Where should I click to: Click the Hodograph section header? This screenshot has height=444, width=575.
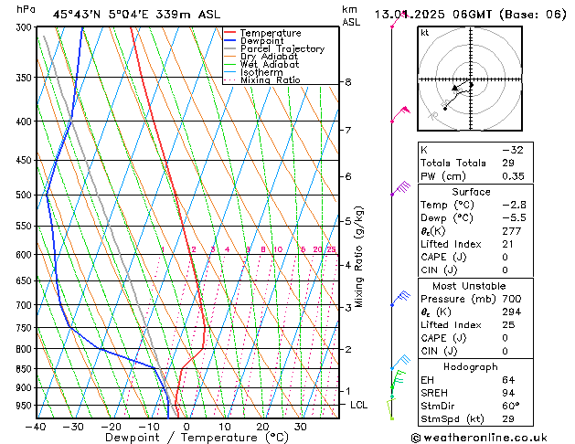click(x=471, y=367)
